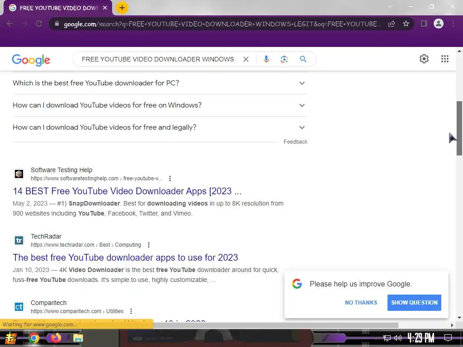Click the address bar URL
The height and width of the screenshot is (347, 463).
(222, 24)
